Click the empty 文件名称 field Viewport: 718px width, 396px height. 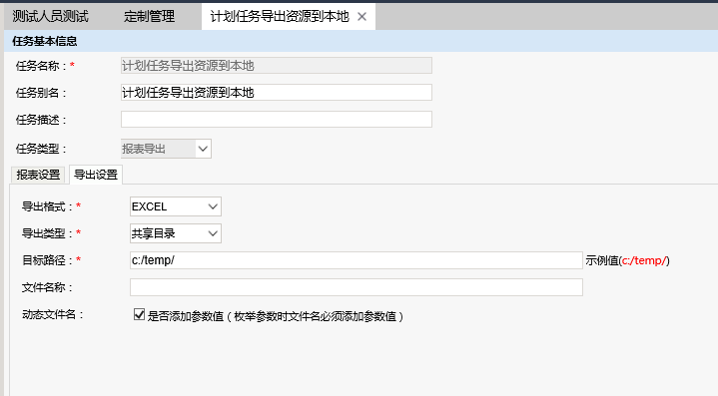coord(357,287)
